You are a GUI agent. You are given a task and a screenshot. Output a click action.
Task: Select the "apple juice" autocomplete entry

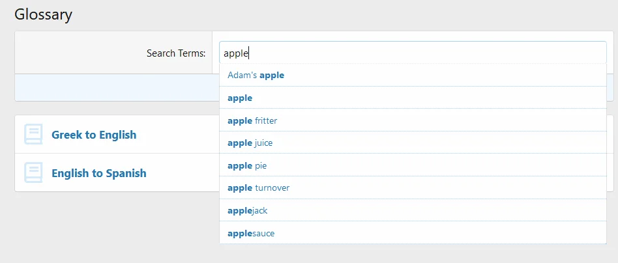click(250, 143)
